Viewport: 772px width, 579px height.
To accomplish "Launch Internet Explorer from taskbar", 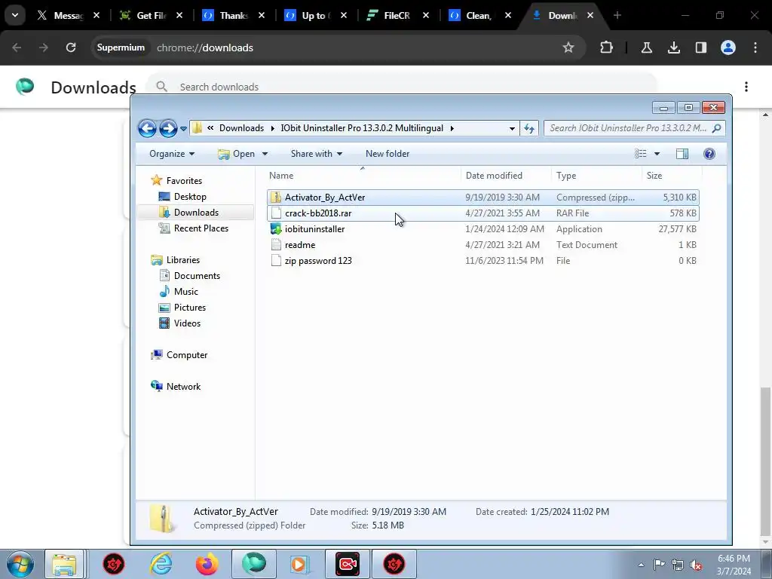I will click(161, 564).
